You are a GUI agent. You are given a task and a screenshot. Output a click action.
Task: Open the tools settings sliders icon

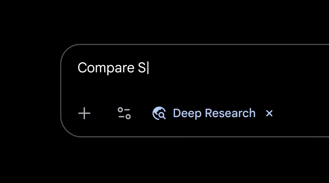124,113
